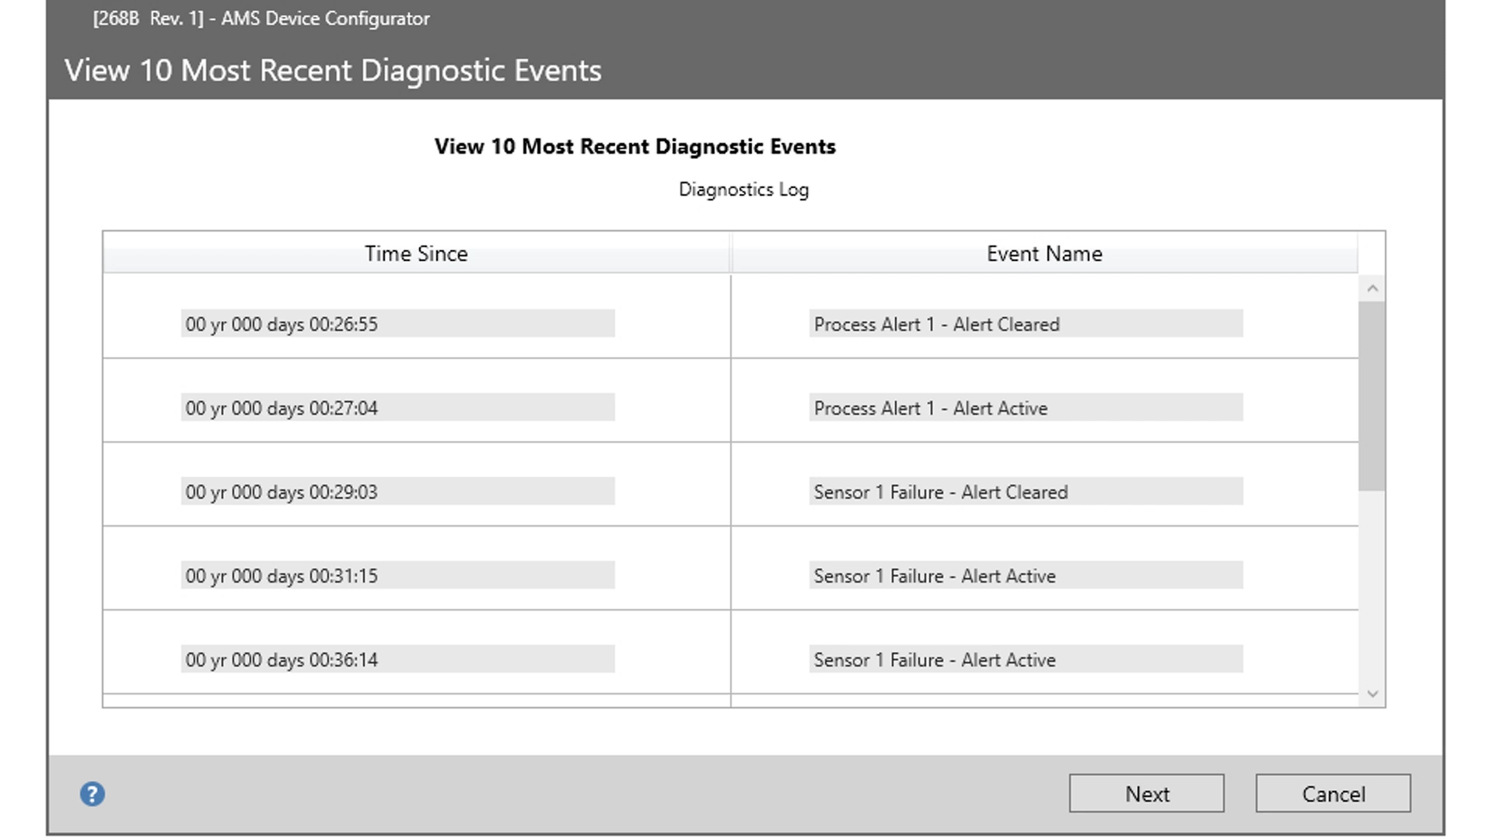
Task: Click the View 10 Most Recent Diagnostic Events heading
Action: pyautogui.click(x=635, y=146)
